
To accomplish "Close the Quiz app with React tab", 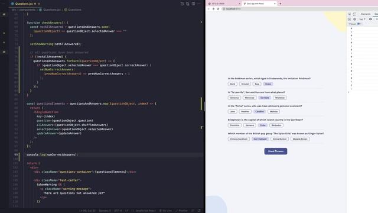I will [275, 4].
